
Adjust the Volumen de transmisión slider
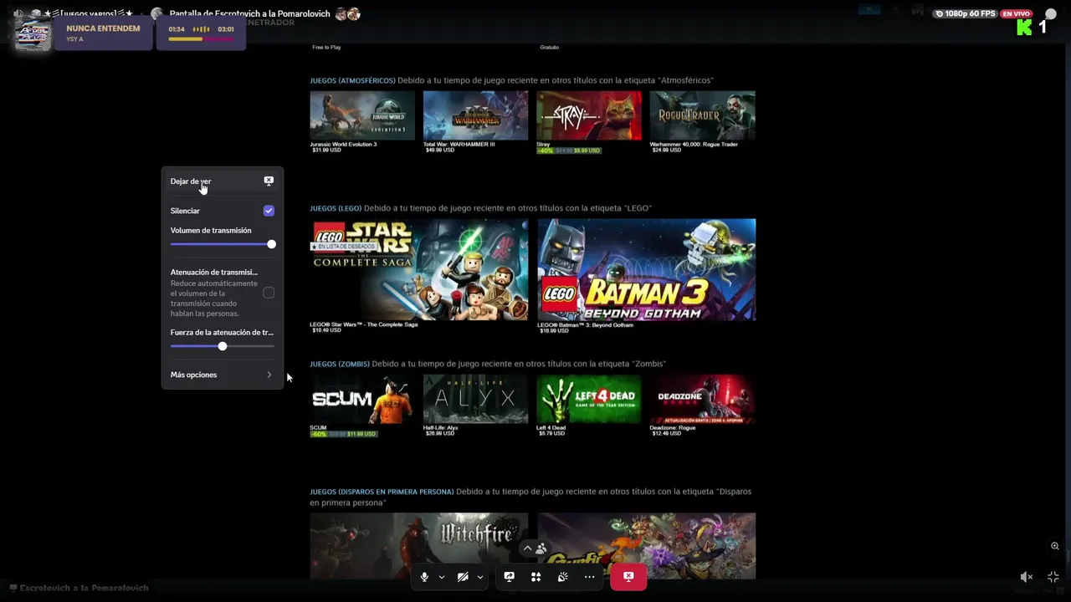pos(222,244)
